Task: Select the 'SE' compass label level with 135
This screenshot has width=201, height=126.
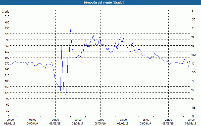Action: [193, 90]
